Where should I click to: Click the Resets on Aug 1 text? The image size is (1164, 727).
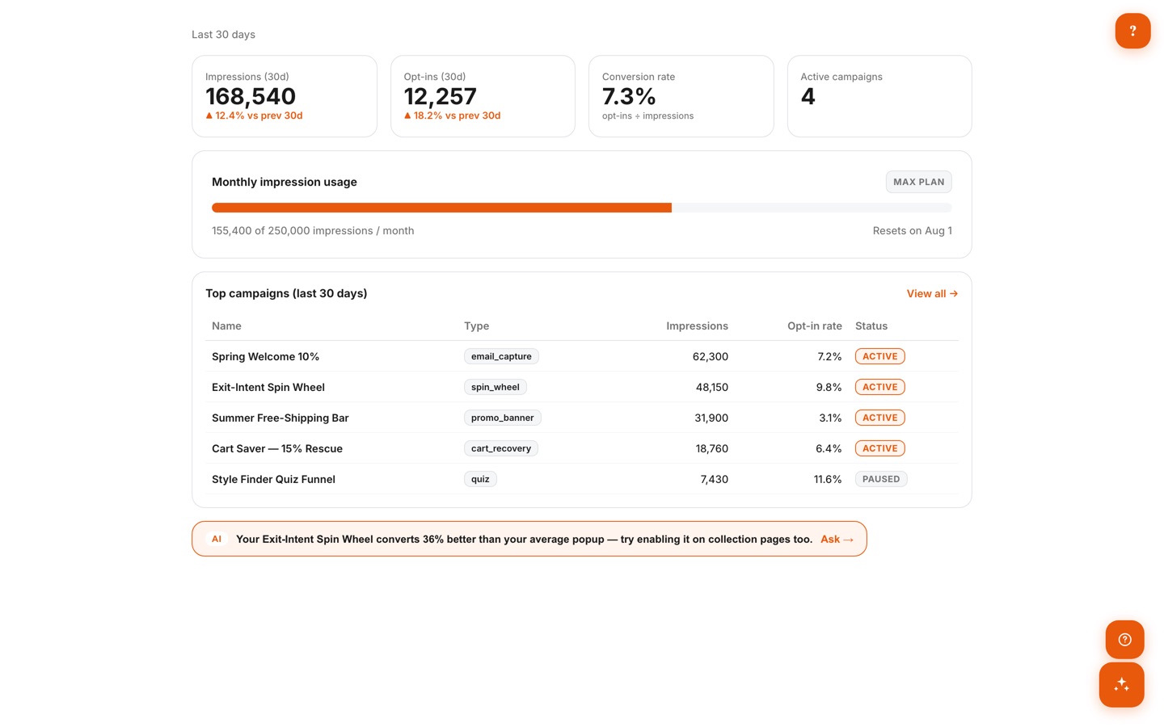coord(912,230)
